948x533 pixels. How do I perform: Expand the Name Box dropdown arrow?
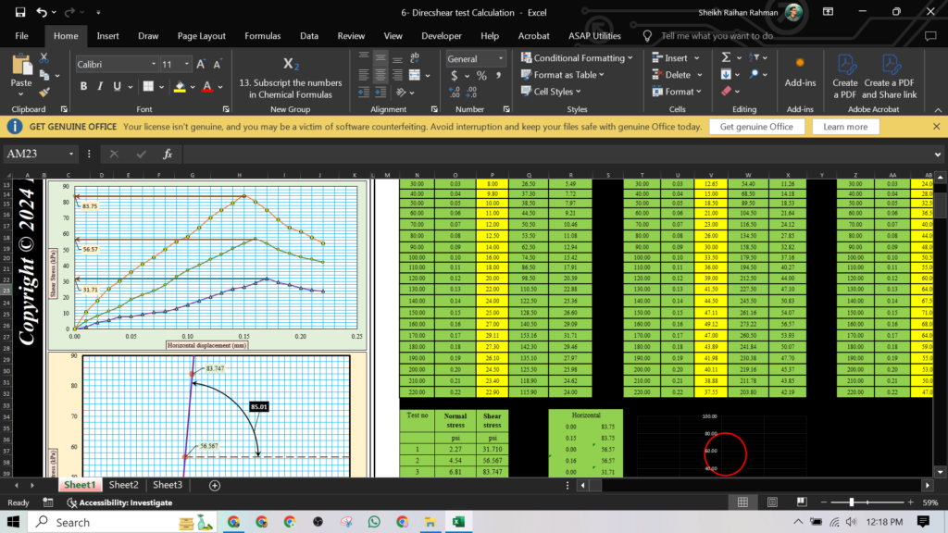tap(70, 155)
